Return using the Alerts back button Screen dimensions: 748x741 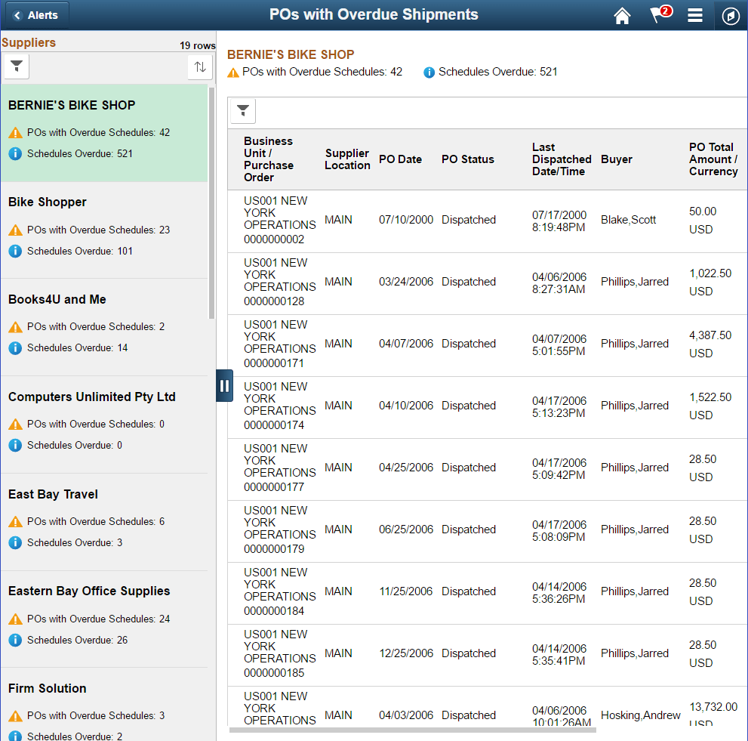(35, 14)
